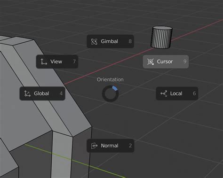Click the View axes icon

coord(44,62)
